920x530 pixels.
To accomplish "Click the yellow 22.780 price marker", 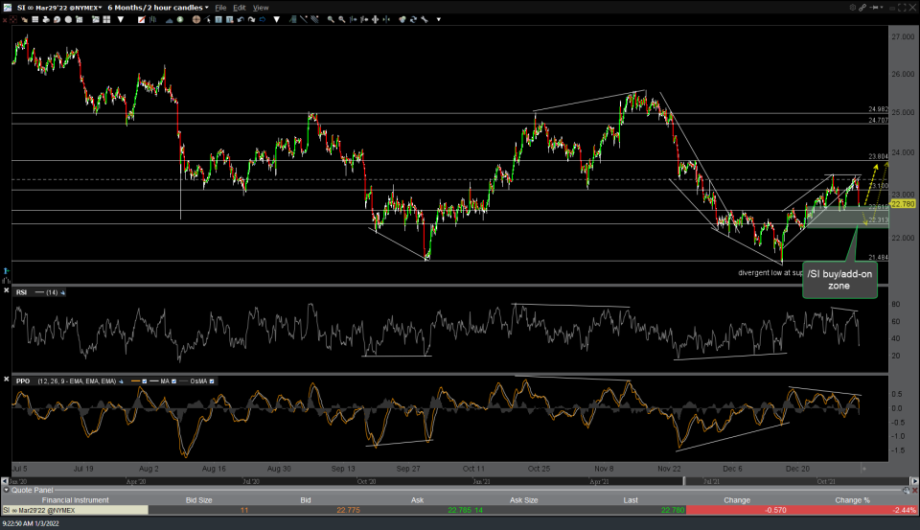I will tap(902, 203).
